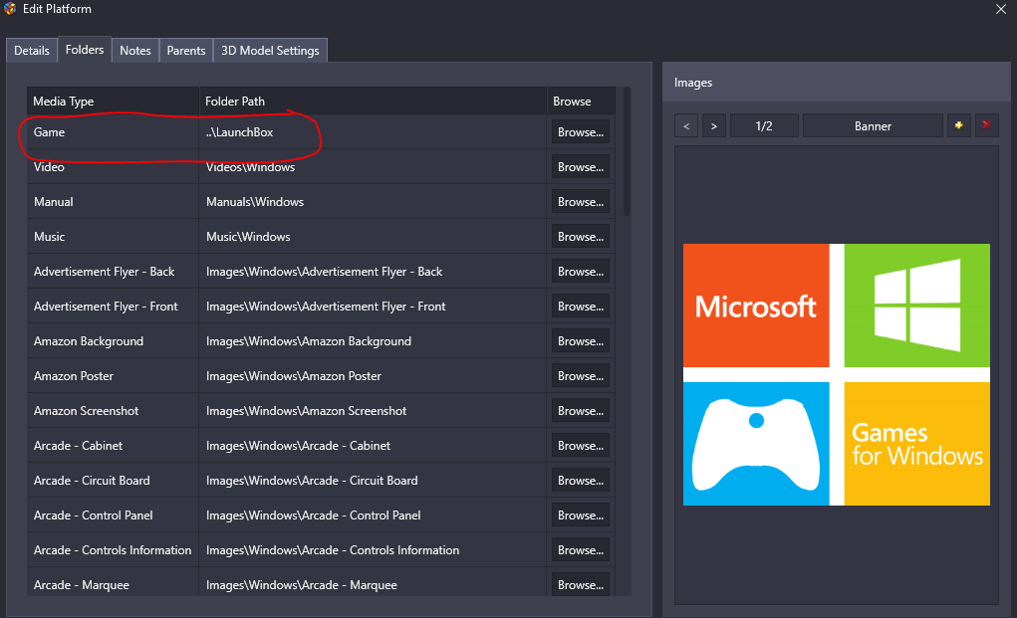
Task: Select the Amazon Background media type
Action: tap(89, 341)
